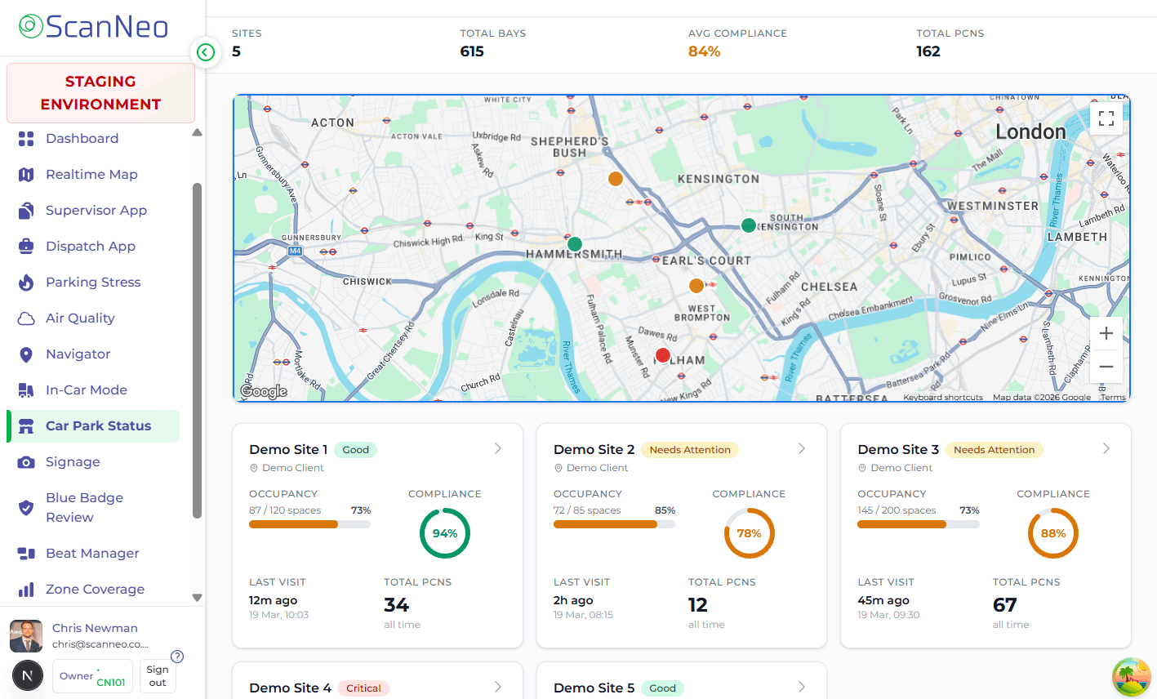1157x699 pixels.
Task: Open the Blue Badge Review link
Action: [83, 507]
